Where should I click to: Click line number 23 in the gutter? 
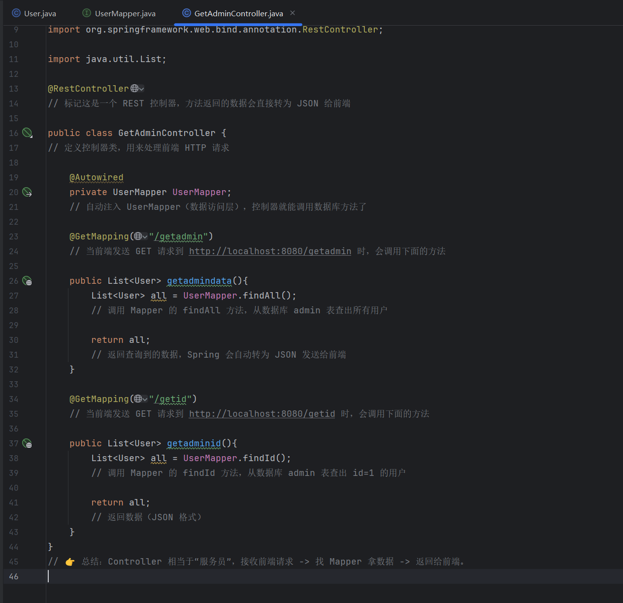[x=14, y=236]
